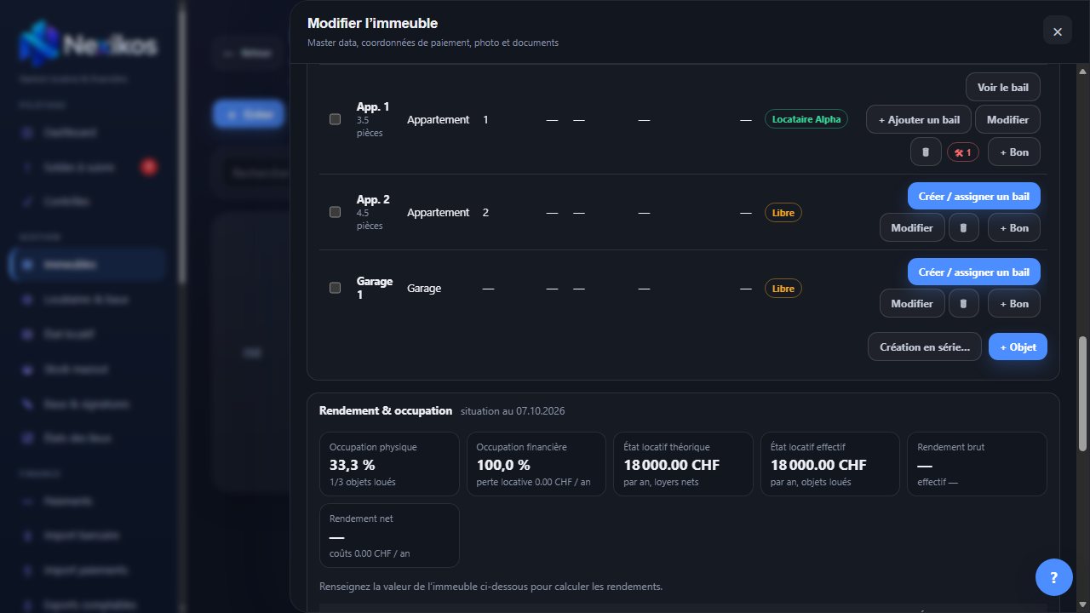The width and height of the screenshot is (1090, 613).
Task: Check the Garage 1 row checkbox
Action: (x=335, y=288)
